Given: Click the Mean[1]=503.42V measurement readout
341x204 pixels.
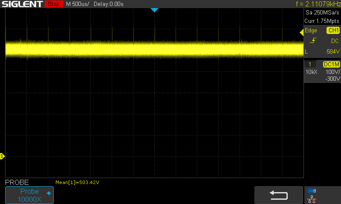Looking at the screenshot, I should (77, 182).
